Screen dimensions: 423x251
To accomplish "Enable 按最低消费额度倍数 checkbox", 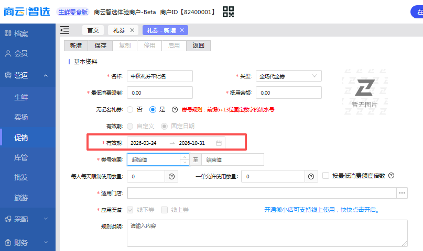I will [326, 176].
